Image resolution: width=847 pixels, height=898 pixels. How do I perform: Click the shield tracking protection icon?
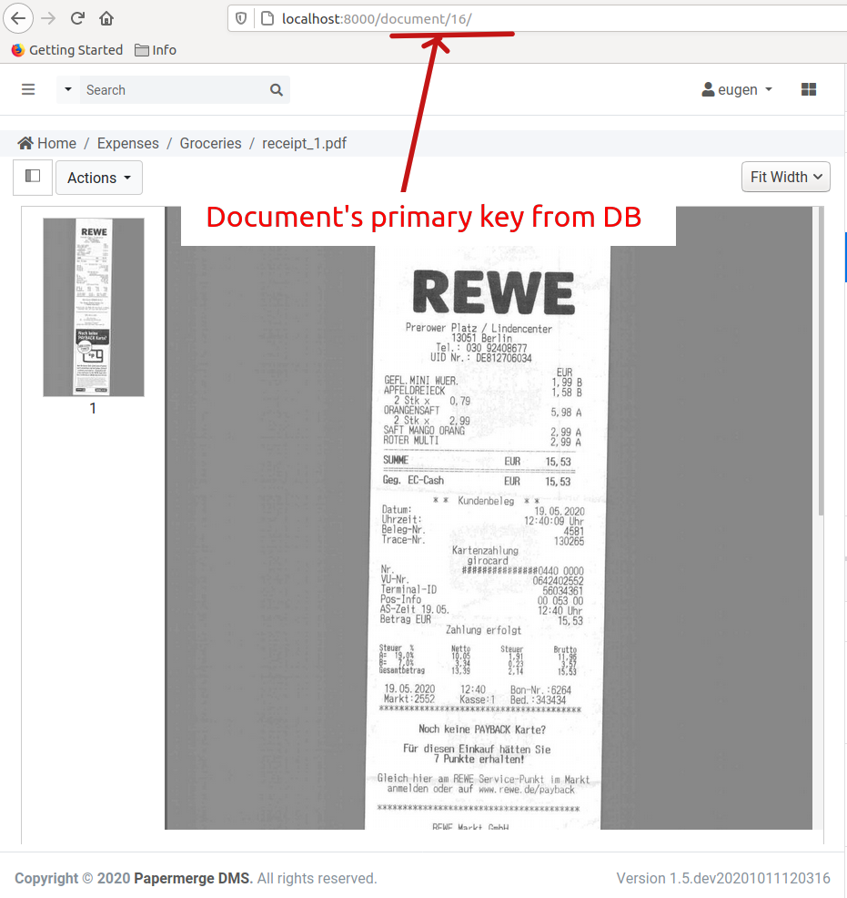tap(241, 18)
